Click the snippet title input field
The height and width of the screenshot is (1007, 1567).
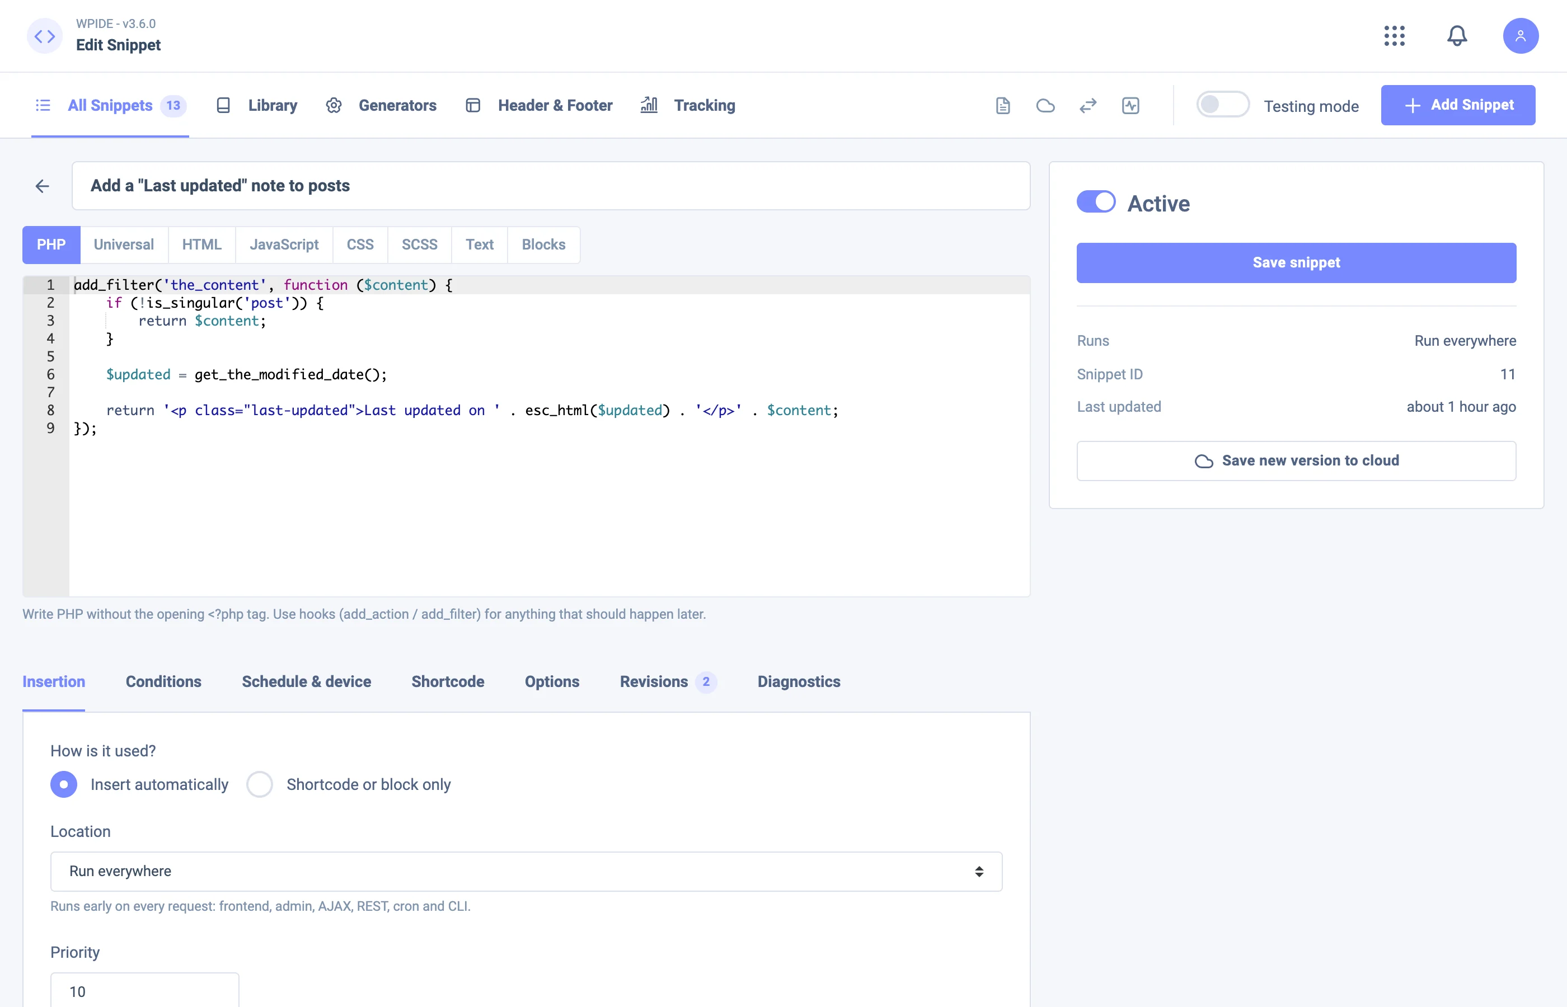(x=551, y=186)
